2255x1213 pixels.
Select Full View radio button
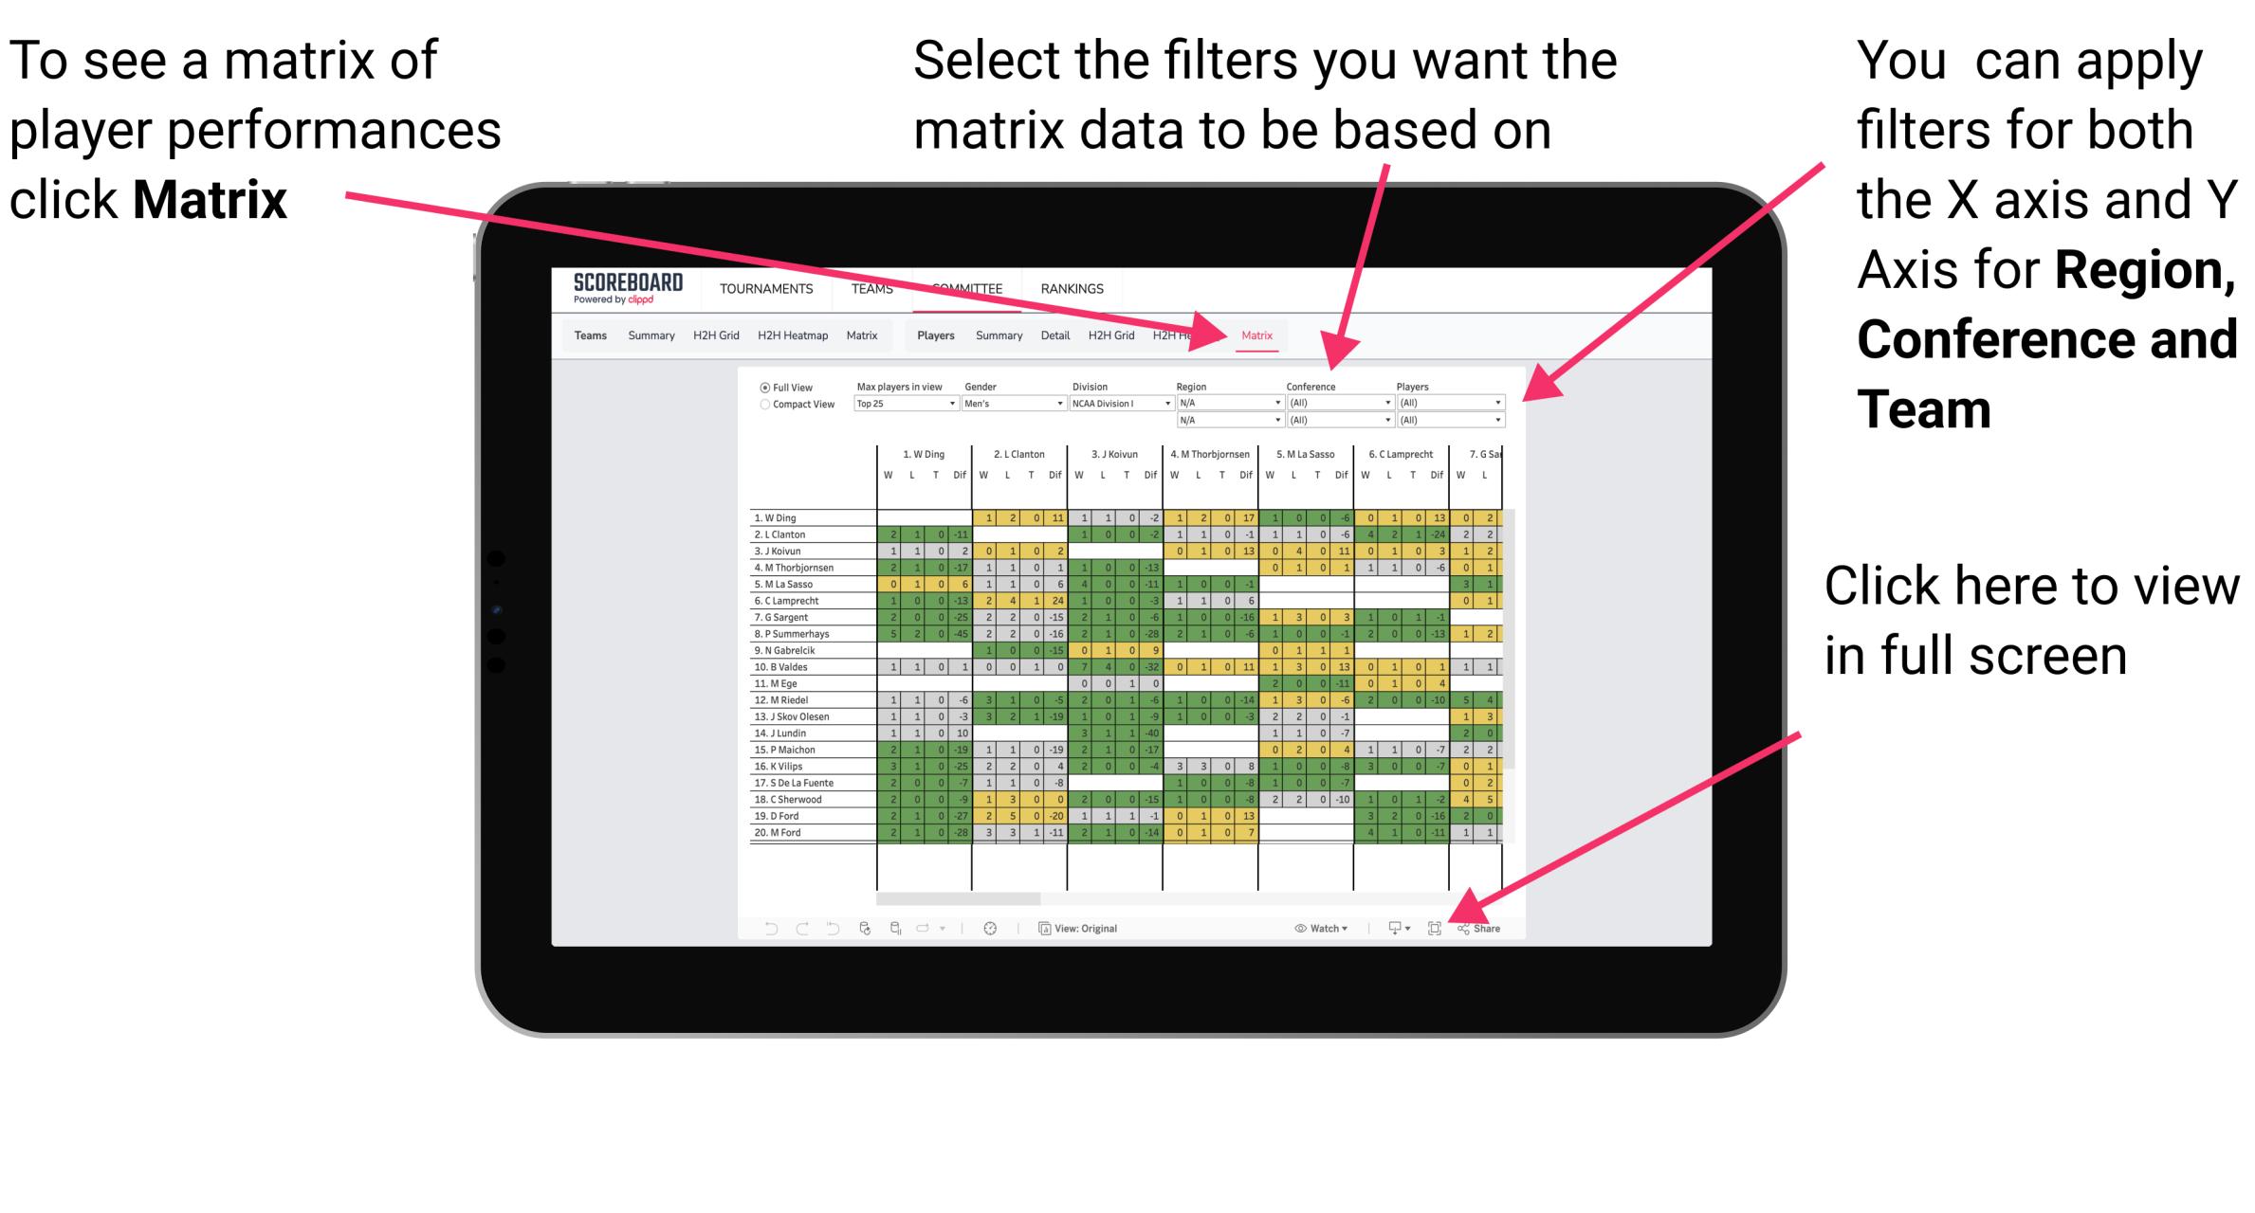point(761,389)
